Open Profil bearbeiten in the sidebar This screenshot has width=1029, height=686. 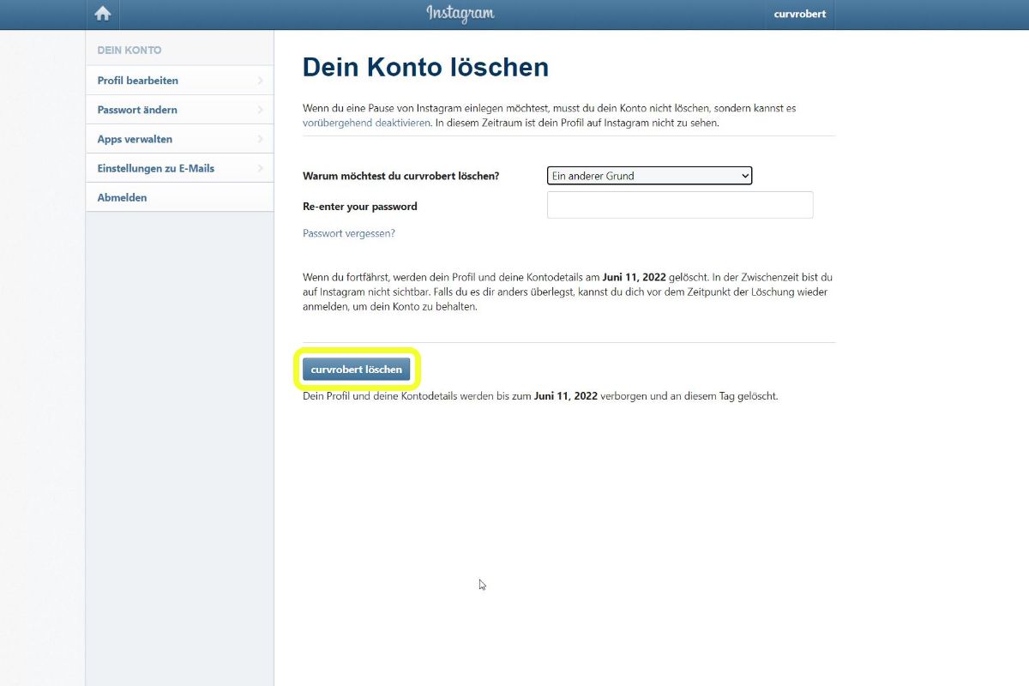pos(138,81)
